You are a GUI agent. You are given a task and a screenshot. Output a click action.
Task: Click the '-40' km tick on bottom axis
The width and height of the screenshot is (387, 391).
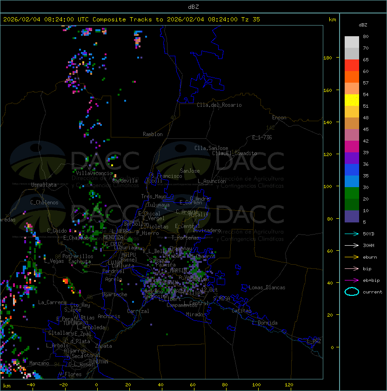[x=31, y=385]
